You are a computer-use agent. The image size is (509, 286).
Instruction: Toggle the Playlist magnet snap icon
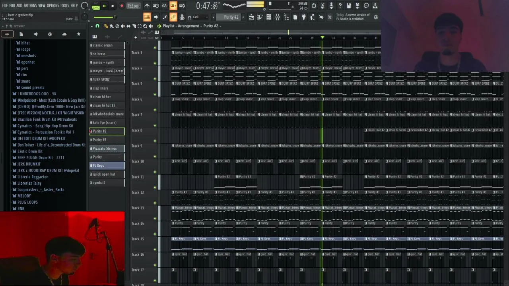97,26
